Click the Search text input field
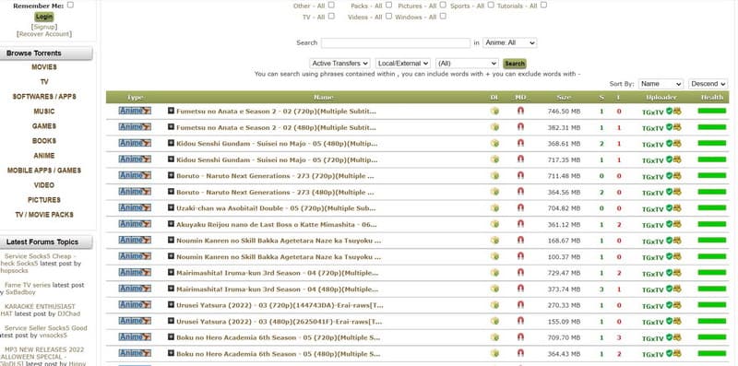 click(x=396, y=42)
